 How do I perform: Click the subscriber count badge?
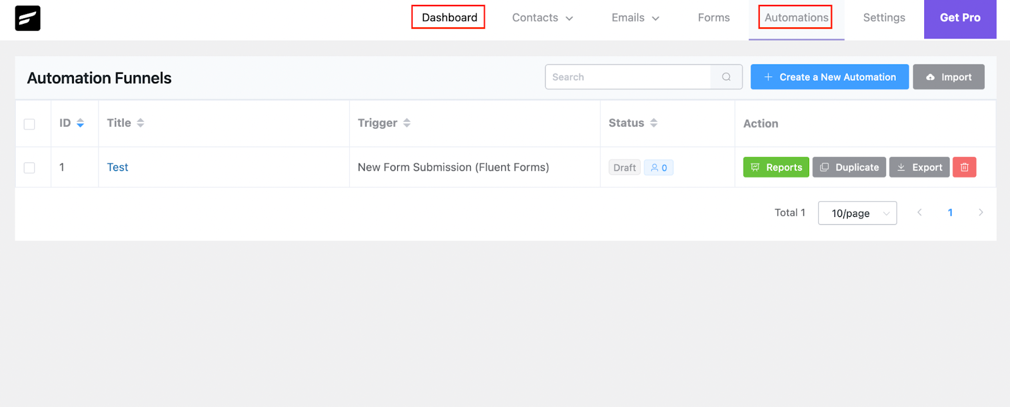[x=658, y=168]
